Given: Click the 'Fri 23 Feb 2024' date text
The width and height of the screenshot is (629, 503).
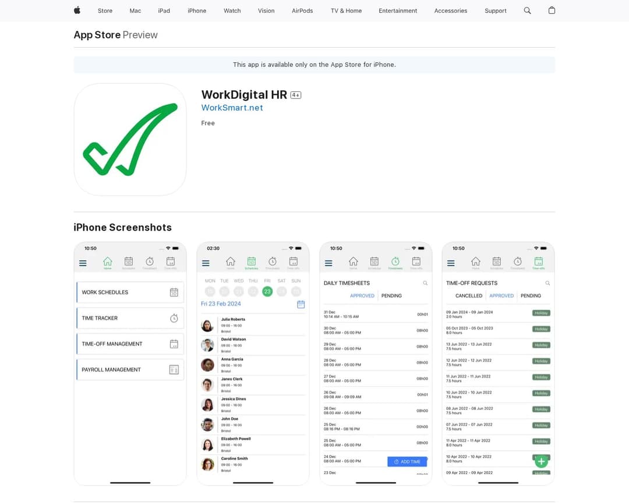Looking at the screenshot, I should click(x=221, y=304).
